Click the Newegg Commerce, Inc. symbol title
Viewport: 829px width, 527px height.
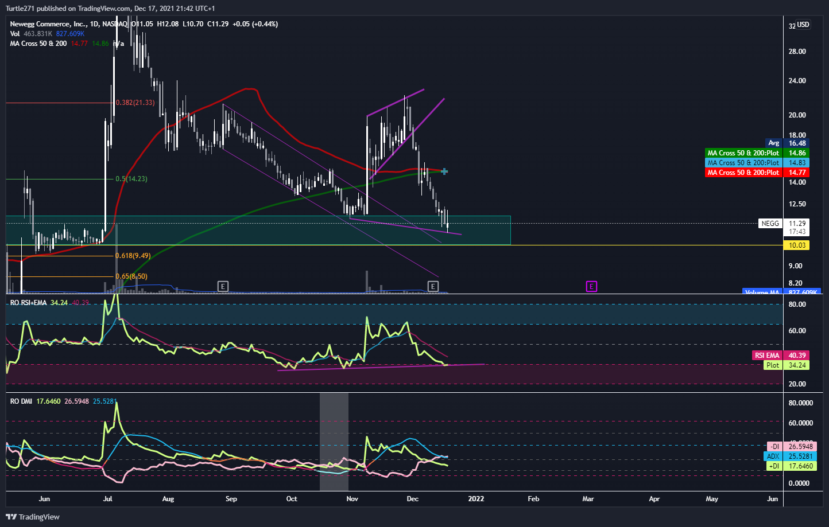click(x=49, y=24)
